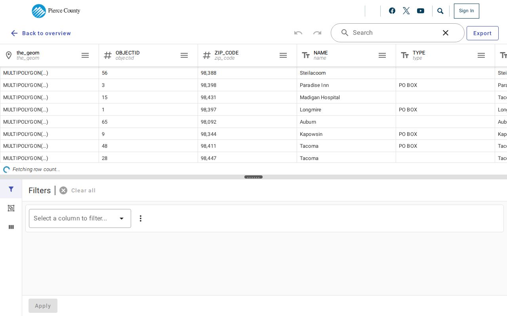Click the redo arrow icon
Viewport: 507px width, 316px height.
[x=317, y=33]
